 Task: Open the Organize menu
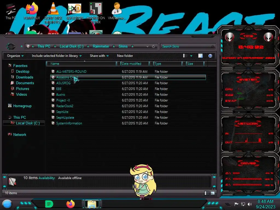coord(15,56)
